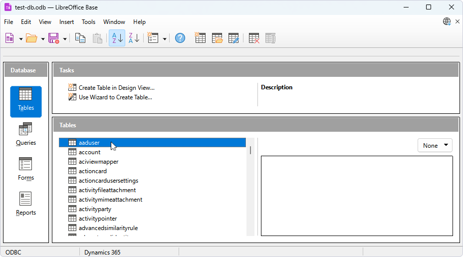This screenshot has height=257, width=463.
Task: Click the Delete table icon
Action: coord(254,38)
